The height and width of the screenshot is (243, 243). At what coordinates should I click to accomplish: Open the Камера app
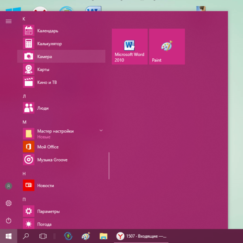[x=61, y=56]
